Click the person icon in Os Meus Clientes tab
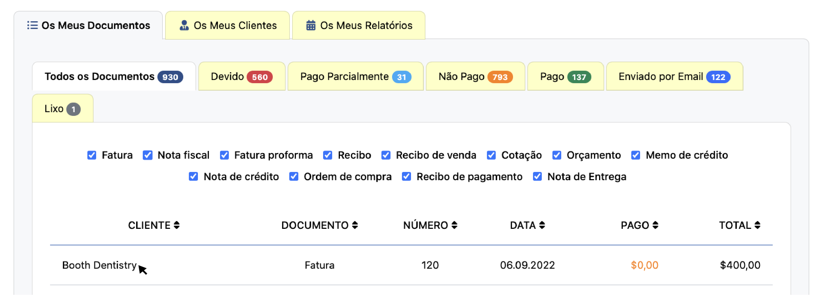 point(184,25)
